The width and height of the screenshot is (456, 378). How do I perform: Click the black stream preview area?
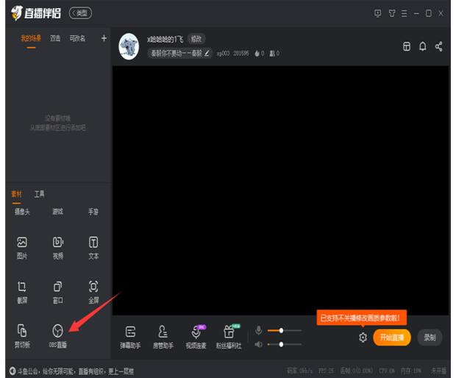click(281, 190)
